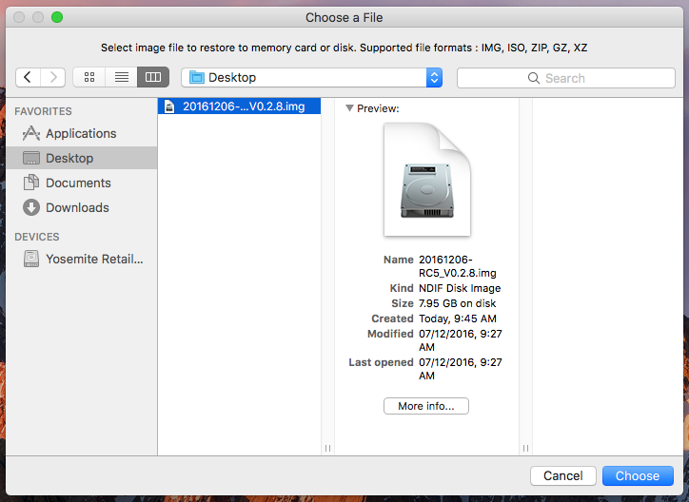This screenshot has height=502, width=689.
Task: Go back using the left chevron button
Action: coord(29,77)
